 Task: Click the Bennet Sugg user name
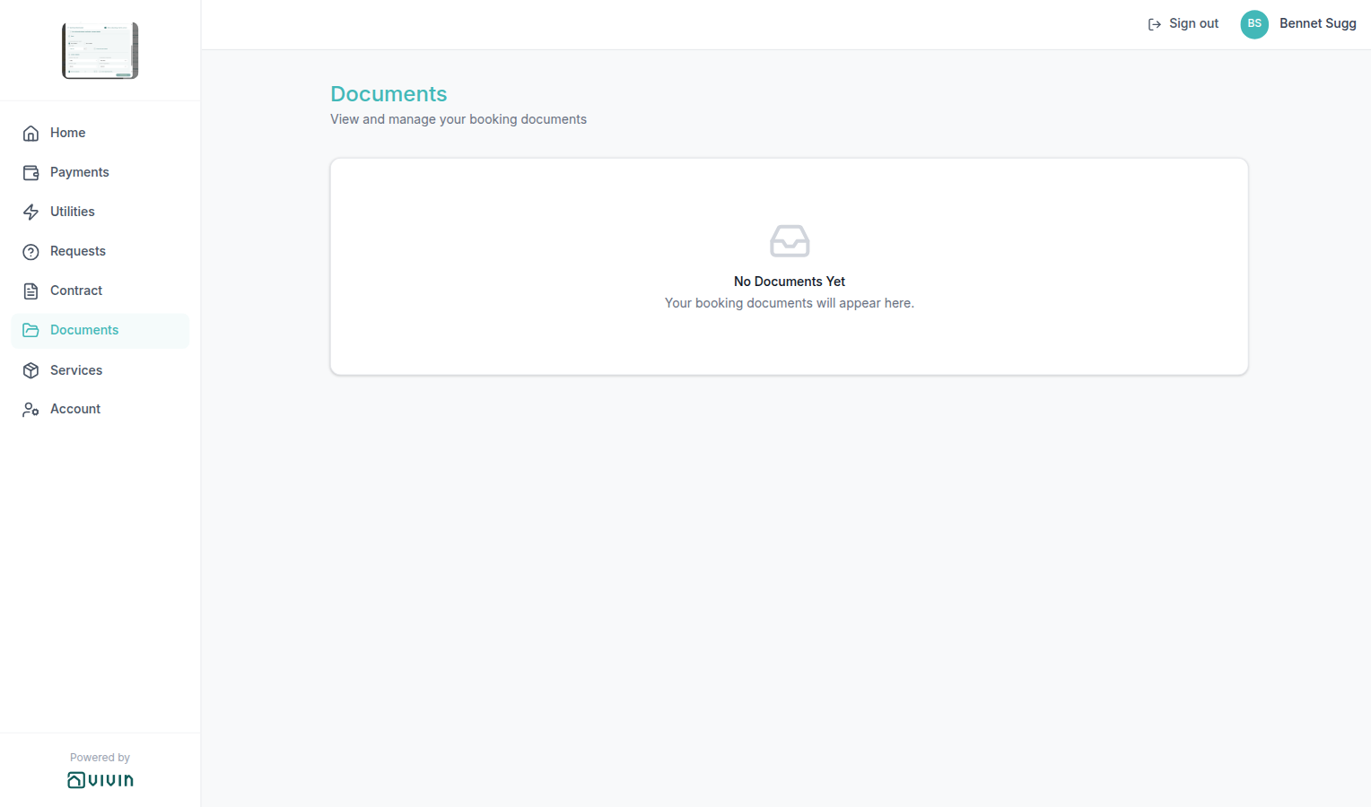(1317, 24)
